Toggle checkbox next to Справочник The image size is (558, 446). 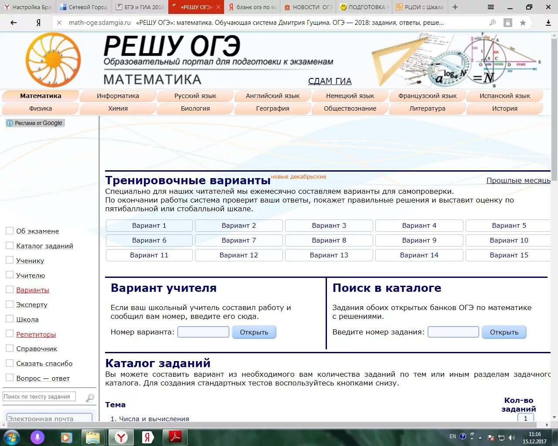10,348
